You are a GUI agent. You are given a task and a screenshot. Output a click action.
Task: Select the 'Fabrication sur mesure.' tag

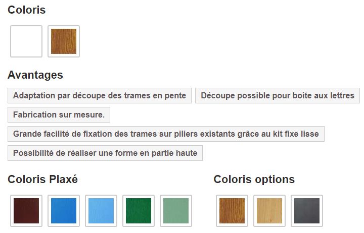[x=59, y=114]
